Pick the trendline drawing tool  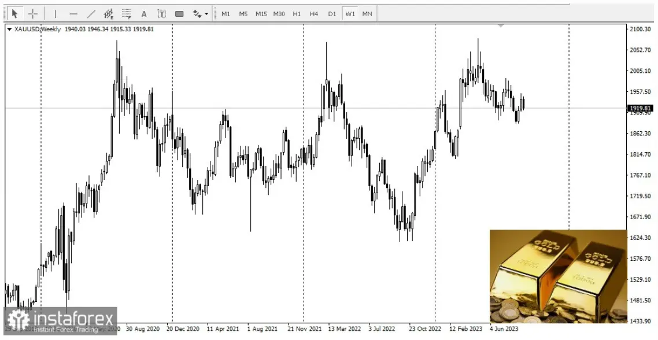coord(91,13)
